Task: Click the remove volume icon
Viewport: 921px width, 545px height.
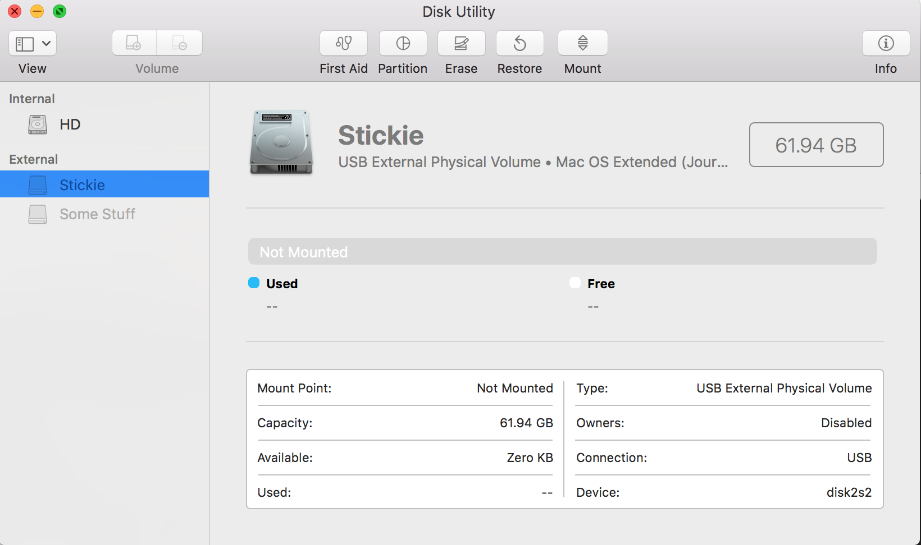Action: (180, 43)
